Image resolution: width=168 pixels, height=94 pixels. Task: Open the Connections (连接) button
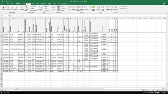45,6
